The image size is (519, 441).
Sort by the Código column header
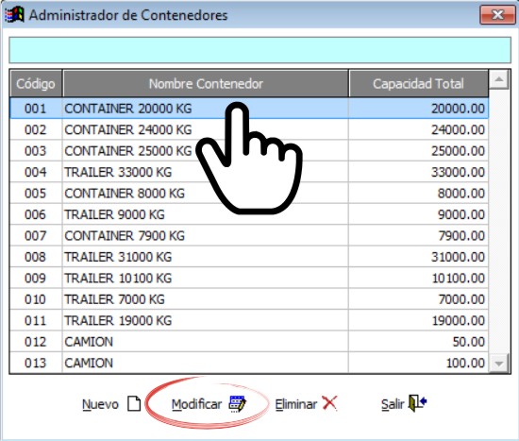[36, 83]
